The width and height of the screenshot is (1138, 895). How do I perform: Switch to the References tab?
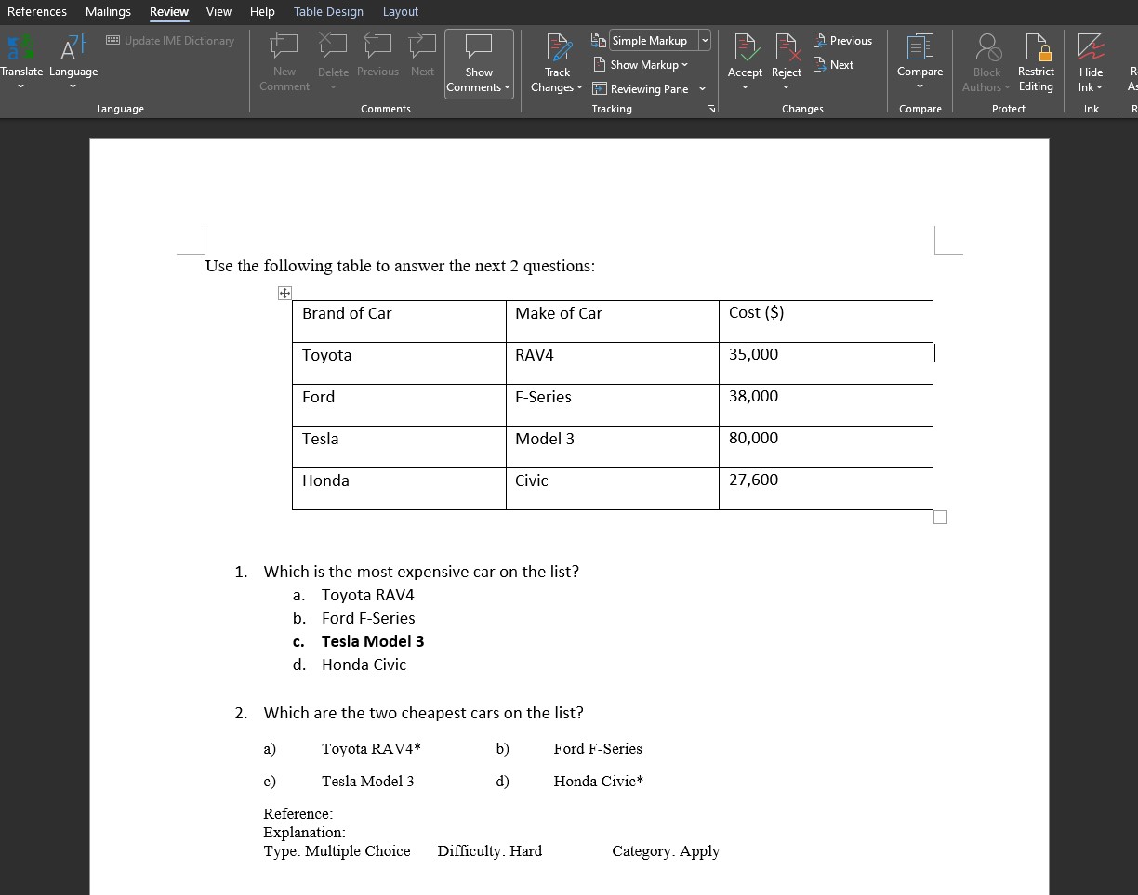pyautogui.click(x=37, y=12)
